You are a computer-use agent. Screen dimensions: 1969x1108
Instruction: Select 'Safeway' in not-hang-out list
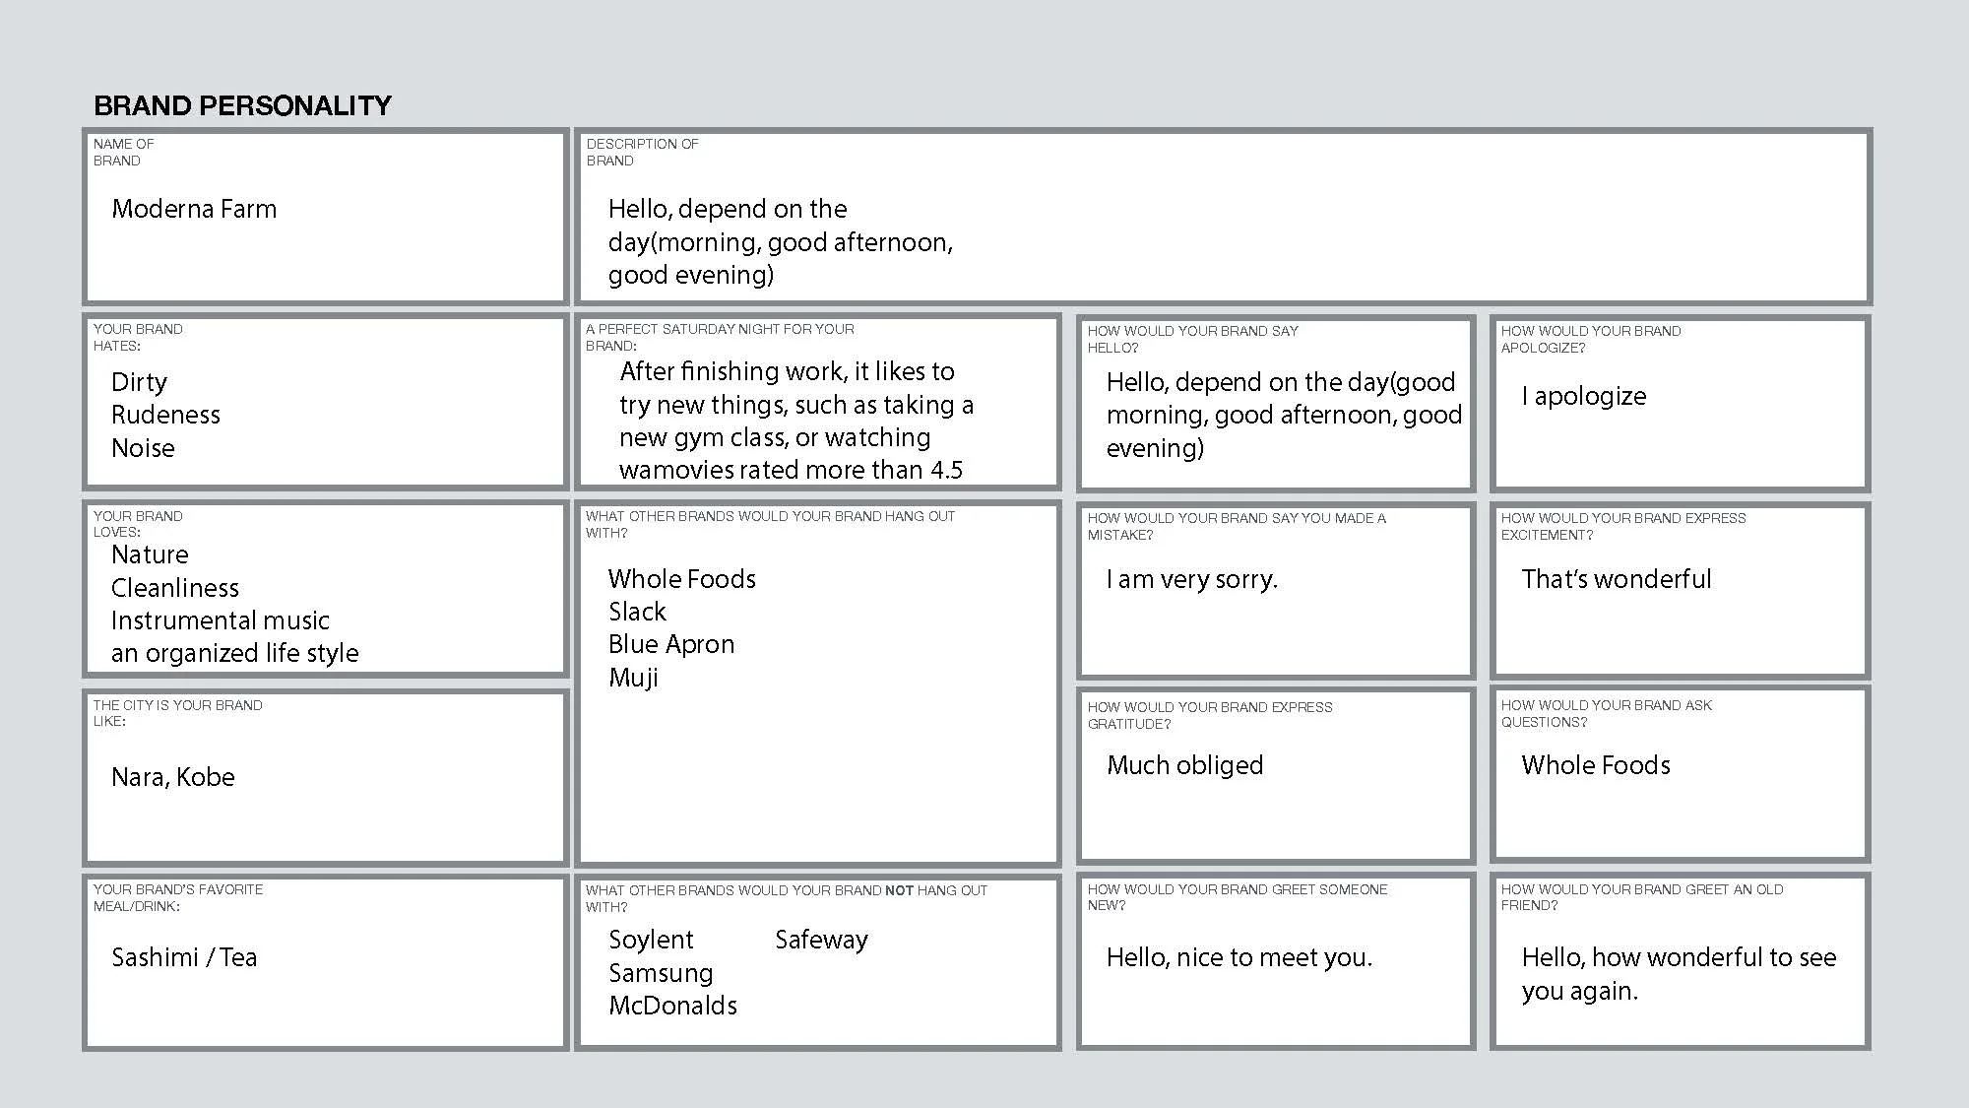821,940
